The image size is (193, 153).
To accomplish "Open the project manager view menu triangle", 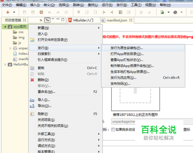I will (53, 19).
